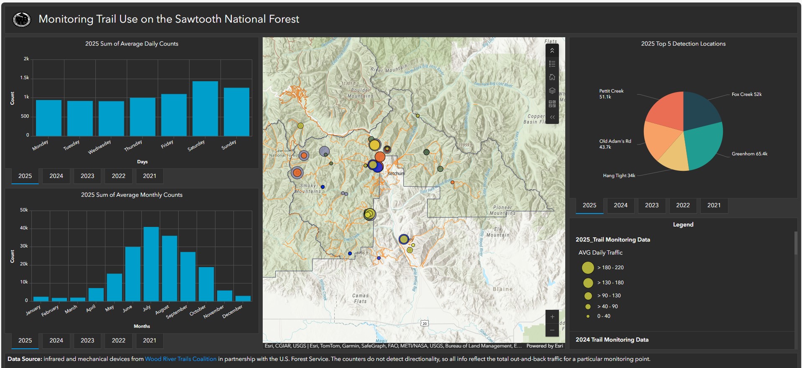Click the Forest Service logo in header

[x=22, y=19]
